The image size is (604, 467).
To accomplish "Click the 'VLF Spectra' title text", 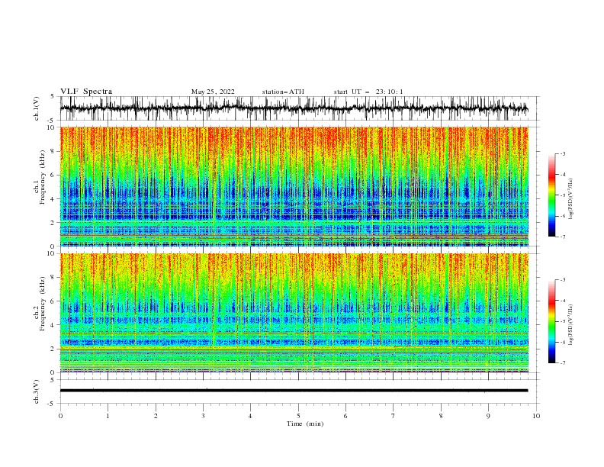I will click(x=86, y=92).
